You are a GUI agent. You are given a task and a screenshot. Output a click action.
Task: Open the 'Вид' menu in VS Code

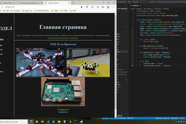tap(129, 2)
